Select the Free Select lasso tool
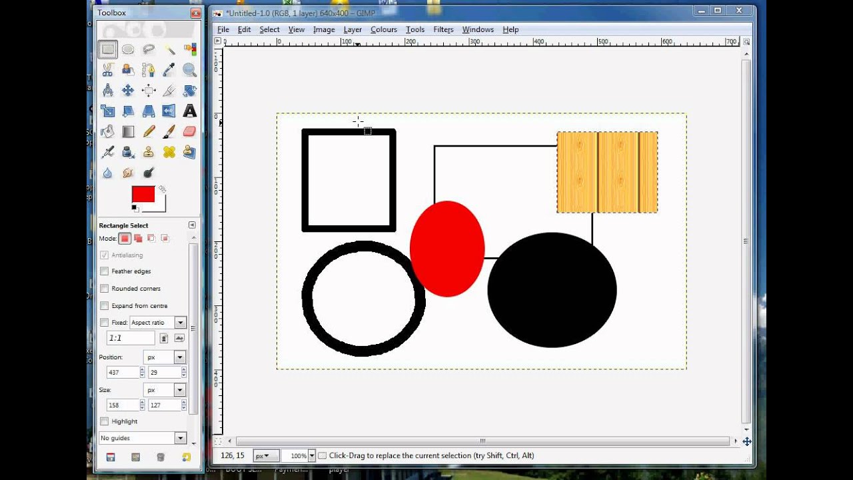The height and width of the screenshot is (480, 853). [x=149, y=49]
